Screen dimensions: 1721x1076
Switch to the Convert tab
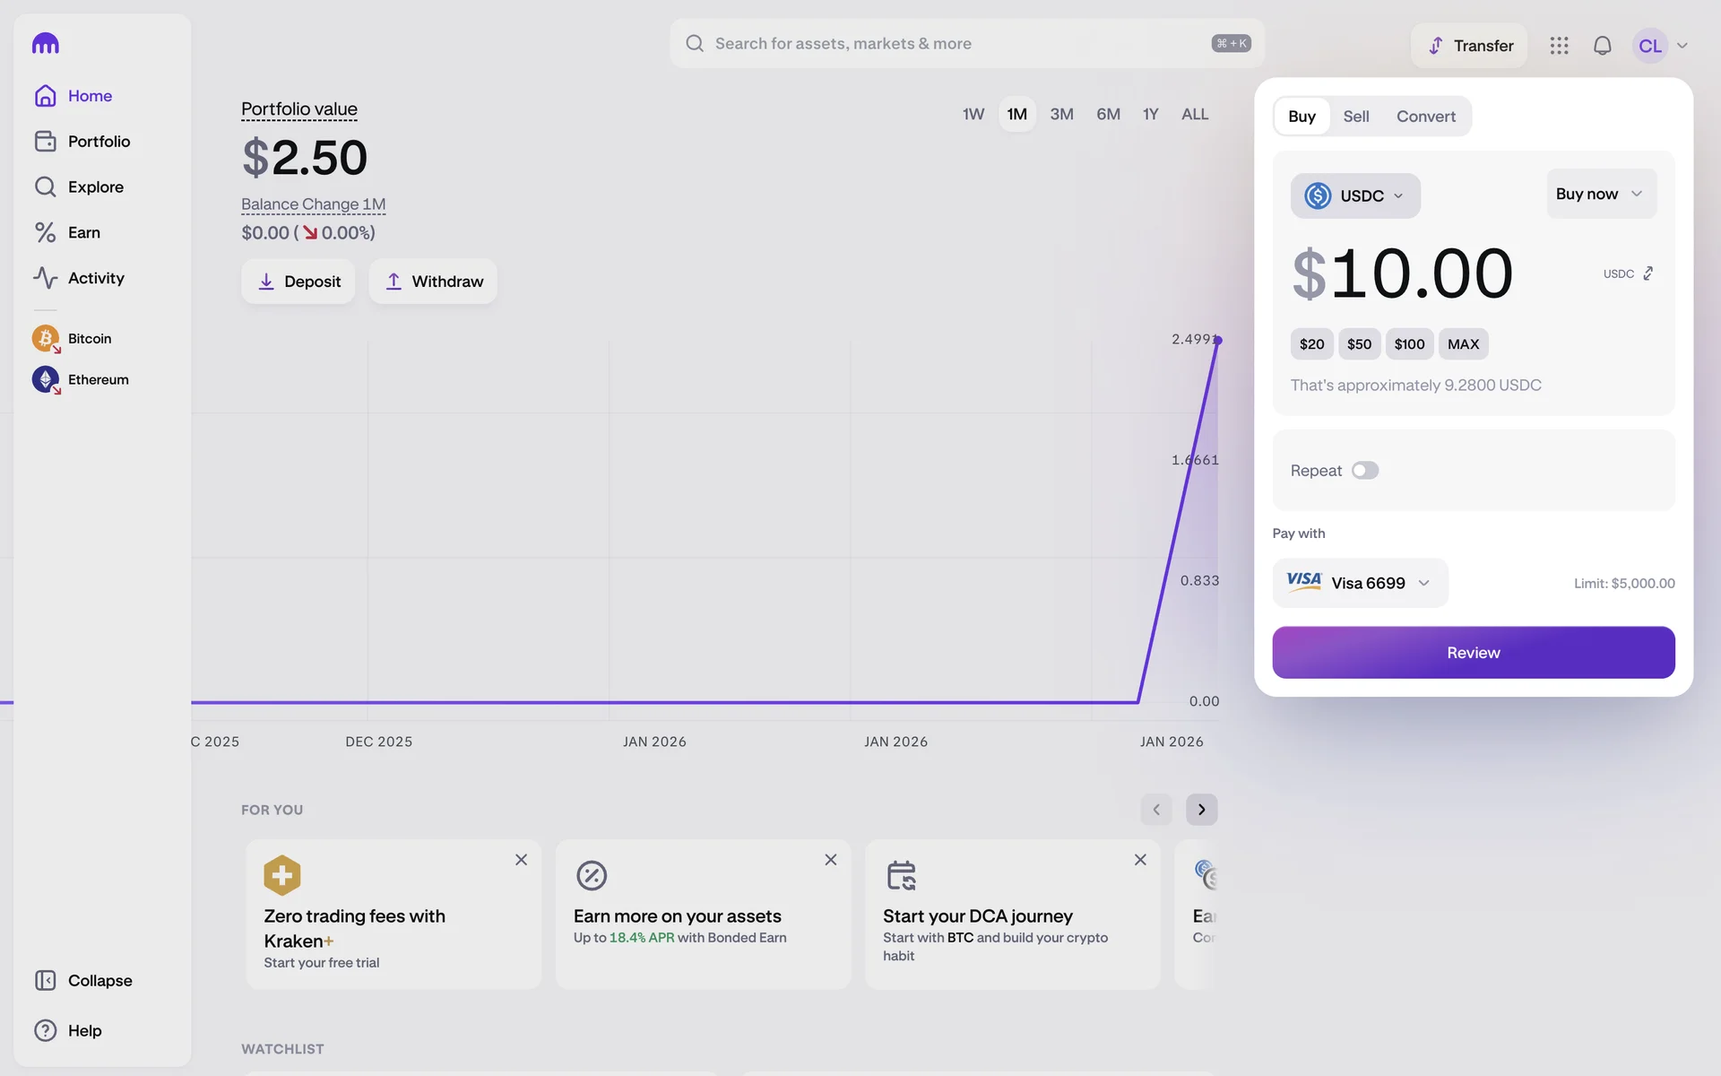pos(1425,117)
